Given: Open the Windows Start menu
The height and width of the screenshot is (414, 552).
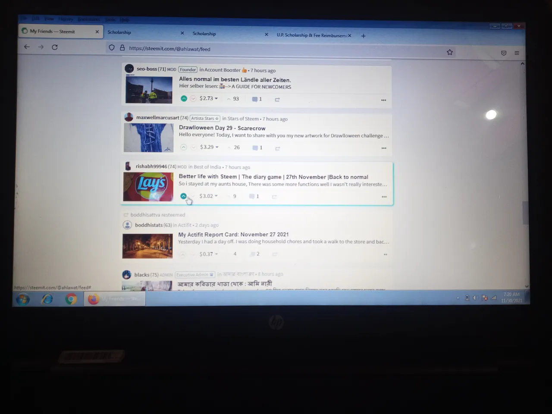Looking at the screenshot, I should (x=23, y=299).
